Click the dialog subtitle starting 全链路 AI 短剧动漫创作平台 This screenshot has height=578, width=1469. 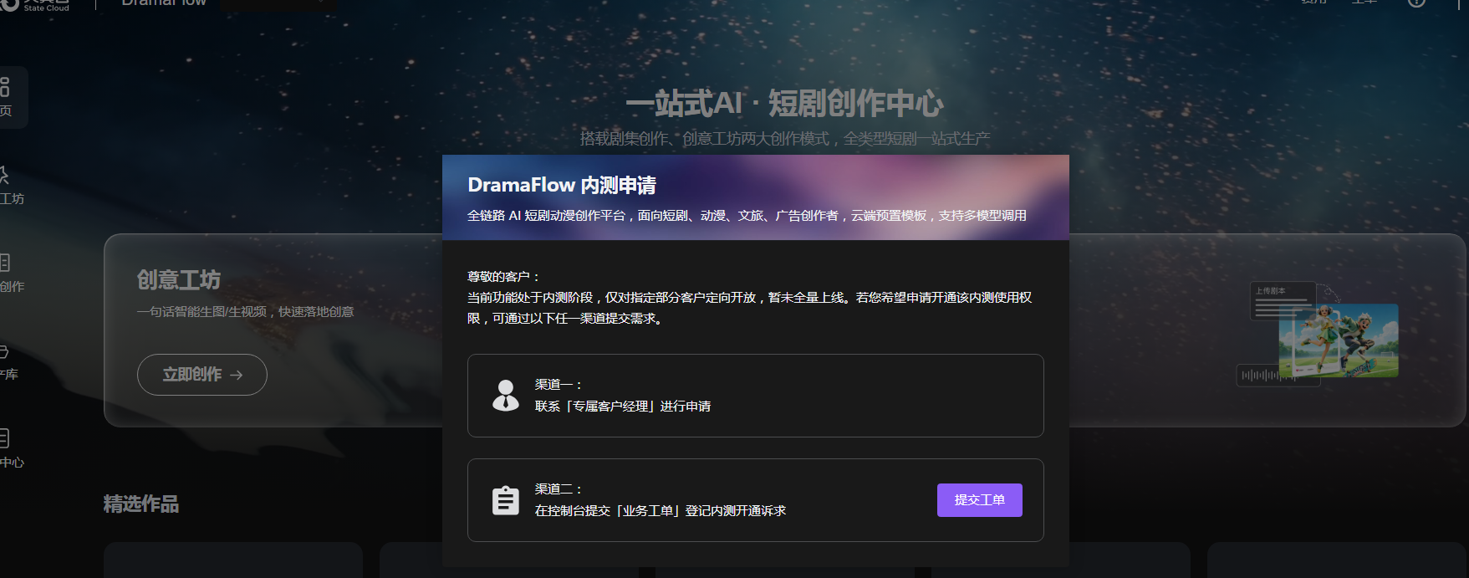tap(747, 216)
